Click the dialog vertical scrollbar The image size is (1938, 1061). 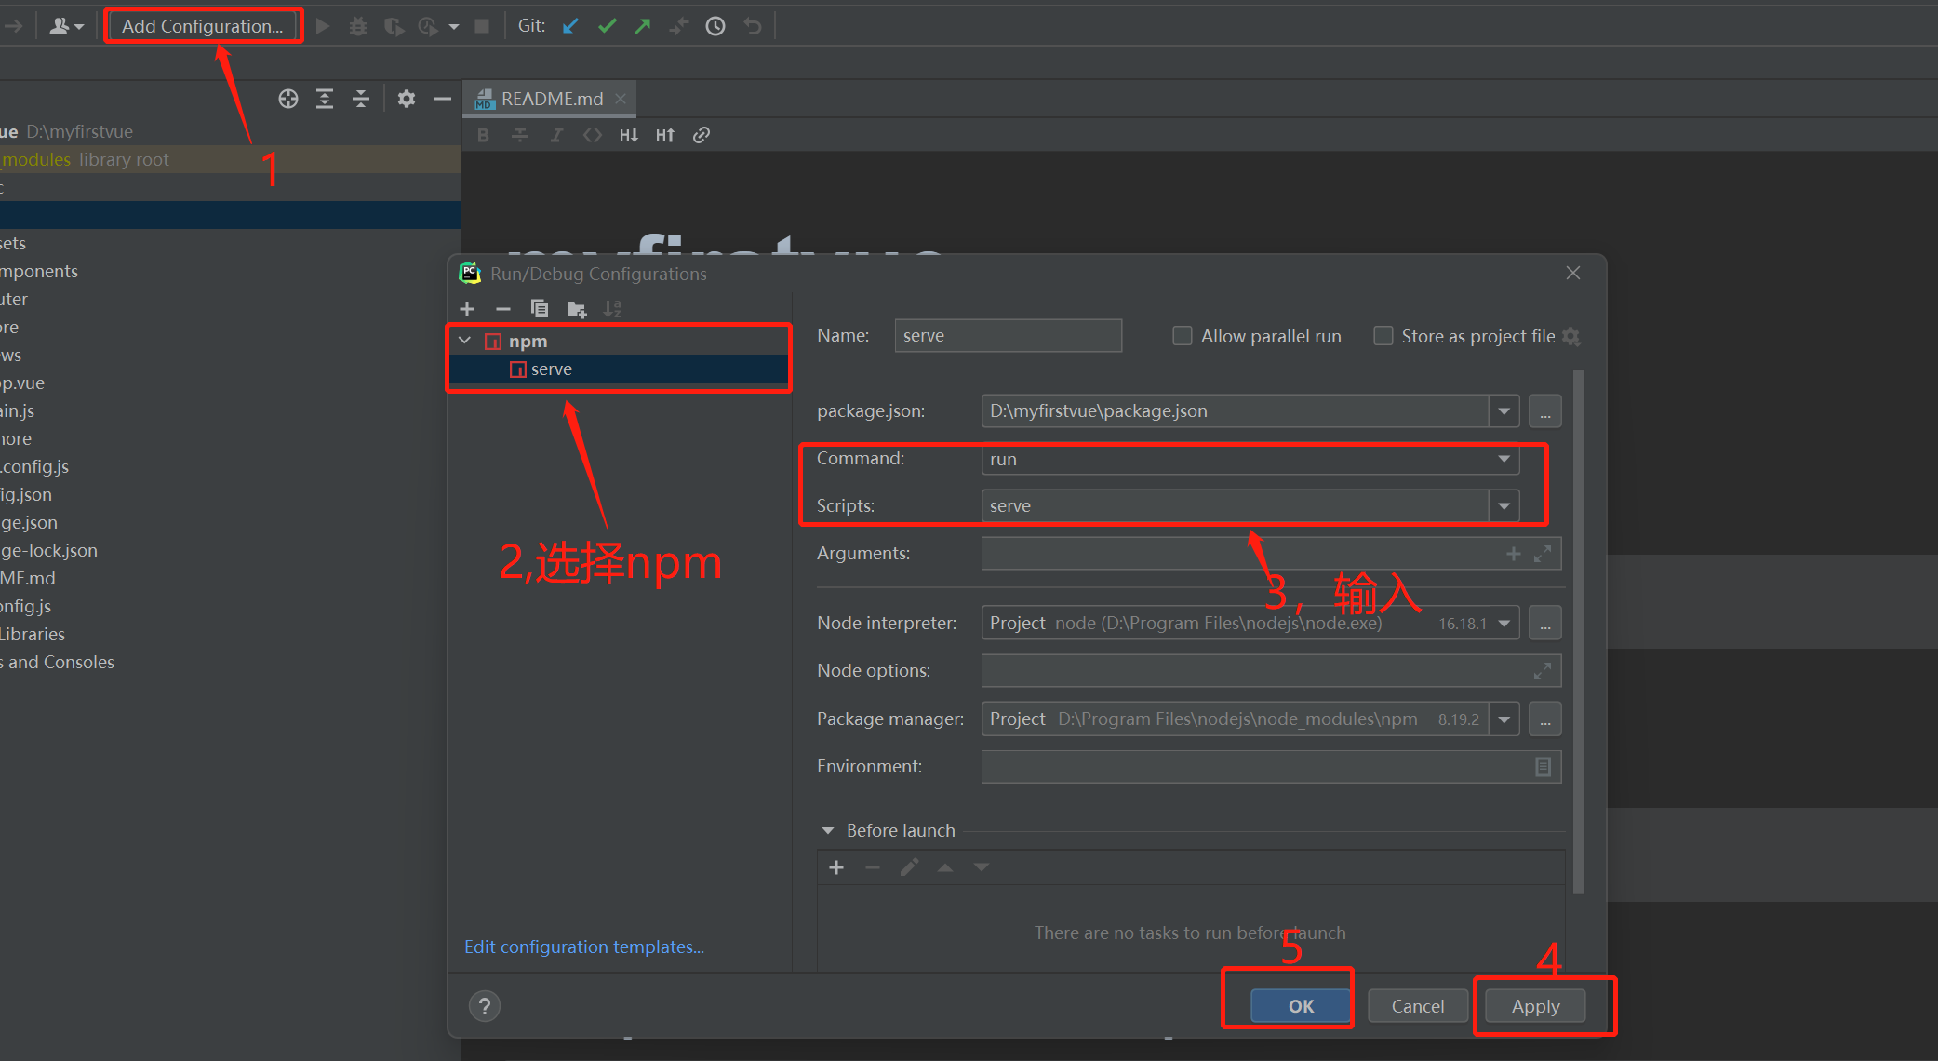[x=1578, y=633]
